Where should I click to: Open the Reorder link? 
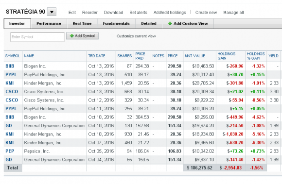90,13
